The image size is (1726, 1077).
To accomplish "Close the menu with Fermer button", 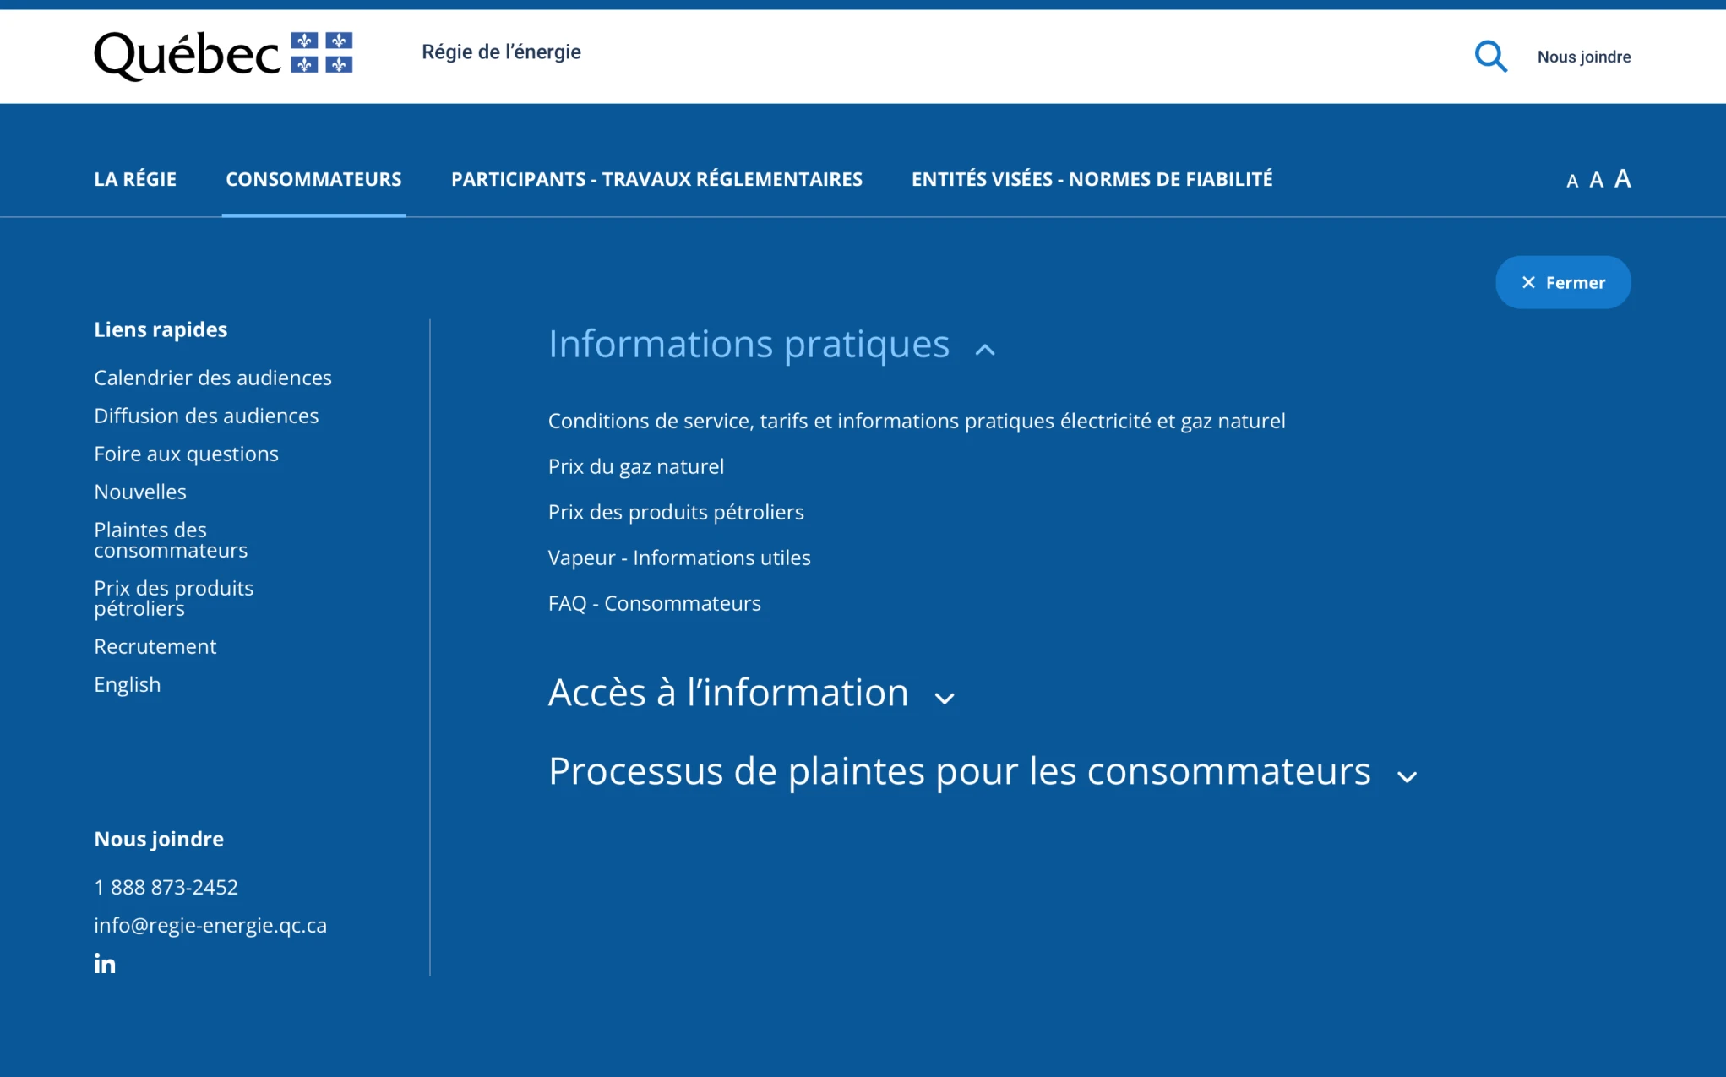I will click(x=1563, y=282).
